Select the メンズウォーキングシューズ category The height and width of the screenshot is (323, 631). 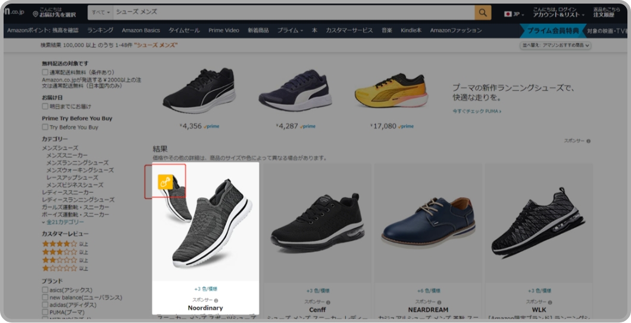[x=80, y=170]
